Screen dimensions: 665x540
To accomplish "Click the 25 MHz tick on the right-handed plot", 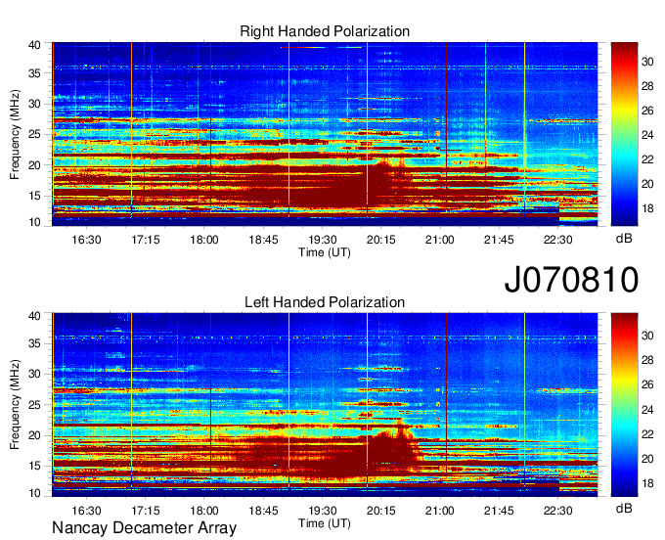I will click(x=34, y=134).
